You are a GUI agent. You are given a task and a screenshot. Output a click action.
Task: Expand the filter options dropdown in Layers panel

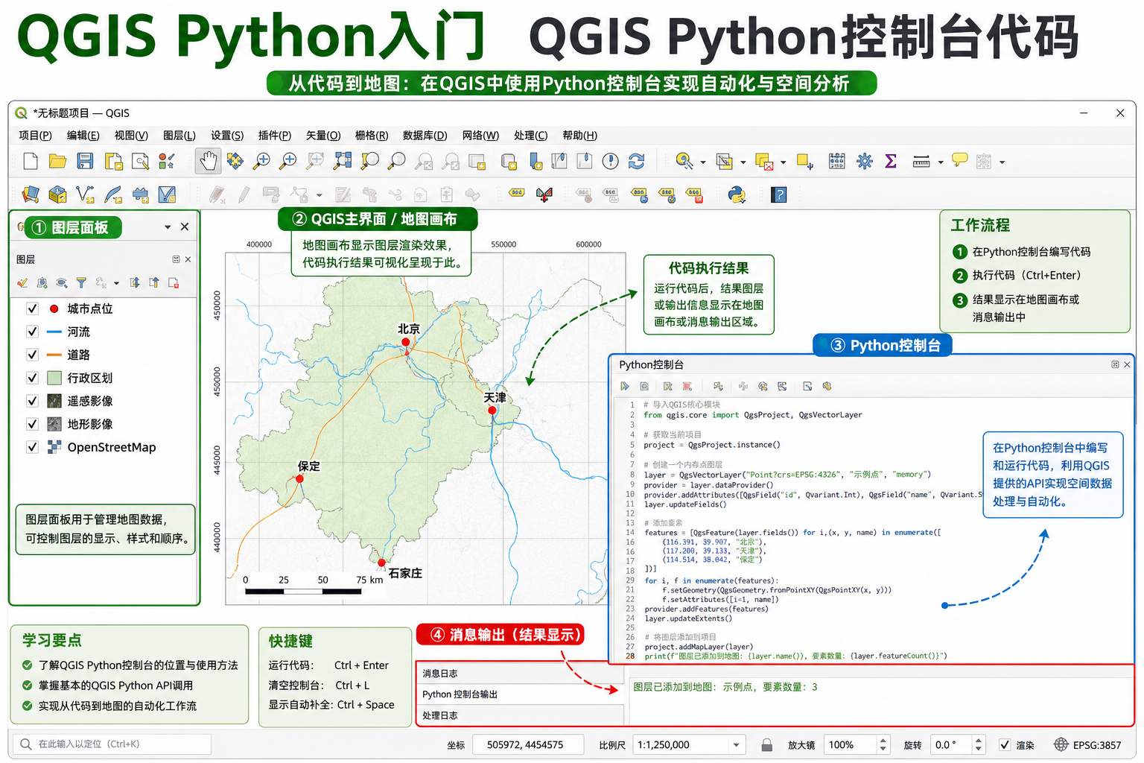click(116, 283)
